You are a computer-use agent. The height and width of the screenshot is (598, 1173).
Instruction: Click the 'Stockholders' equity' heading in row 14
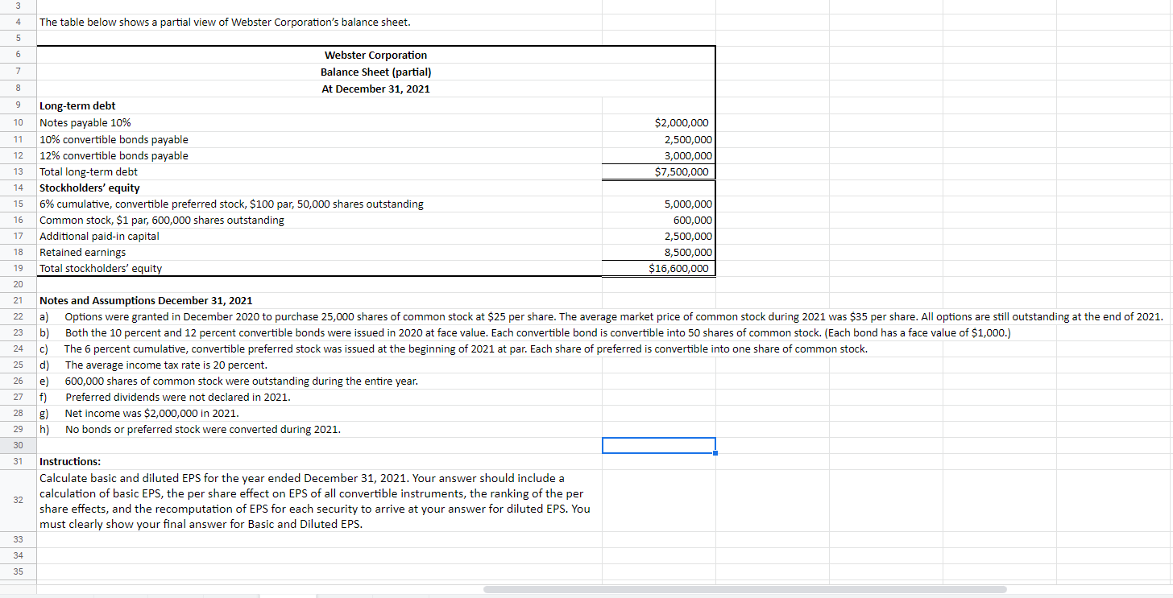point(89,188)
